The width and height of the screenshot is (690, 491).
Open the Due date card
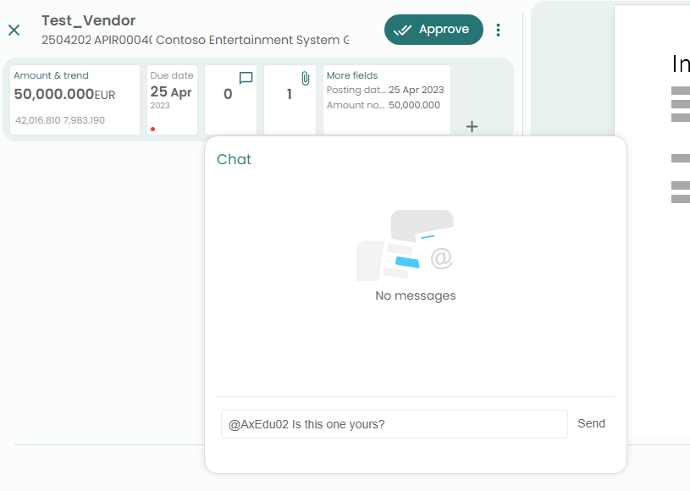pyautogui.click(x=172, y=100)
